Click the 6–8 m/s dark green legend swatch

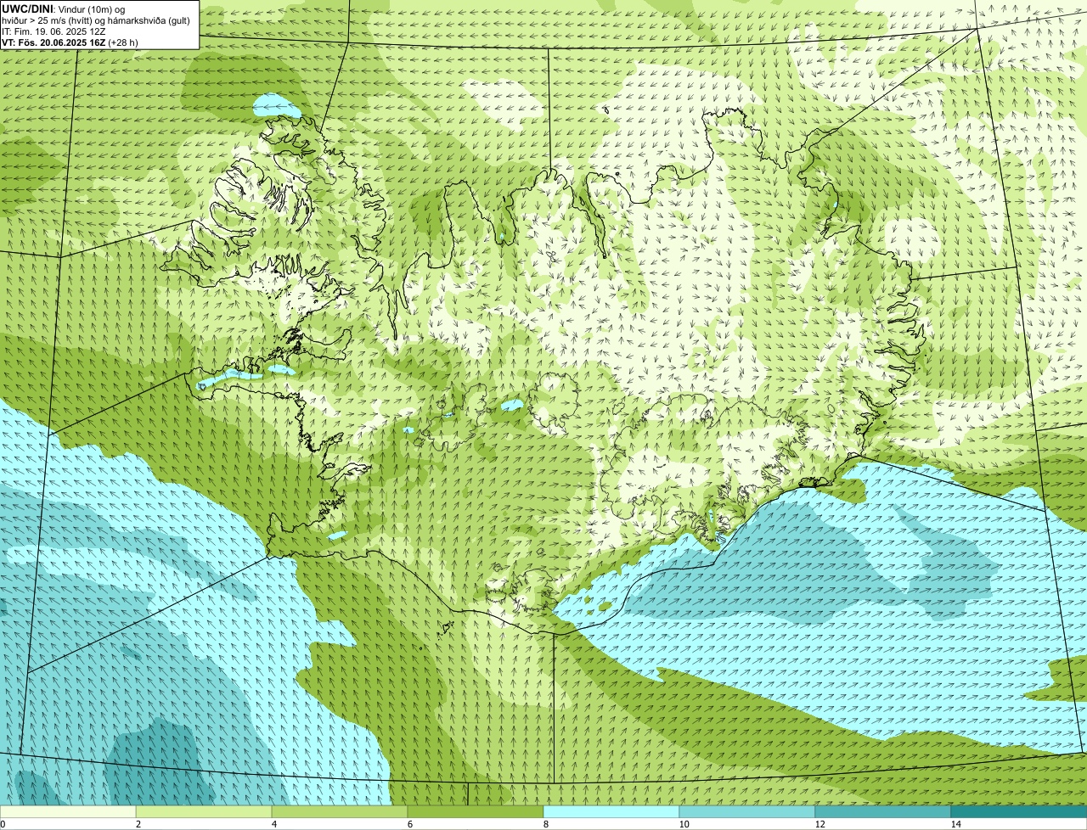tap(476, 811)
